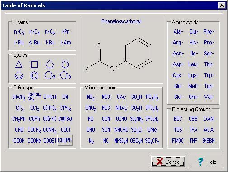Viewport: 228px width, 172px height.
Task: Select the C8 ring icon
Action: click(66, 75)
